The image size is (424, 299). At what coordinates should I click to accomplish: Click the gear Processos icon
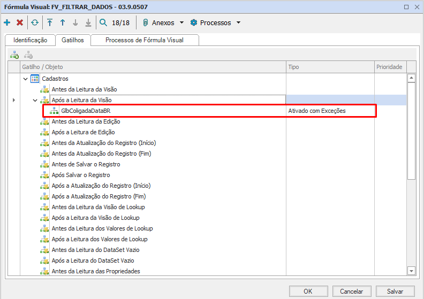[x=194, y=22]
